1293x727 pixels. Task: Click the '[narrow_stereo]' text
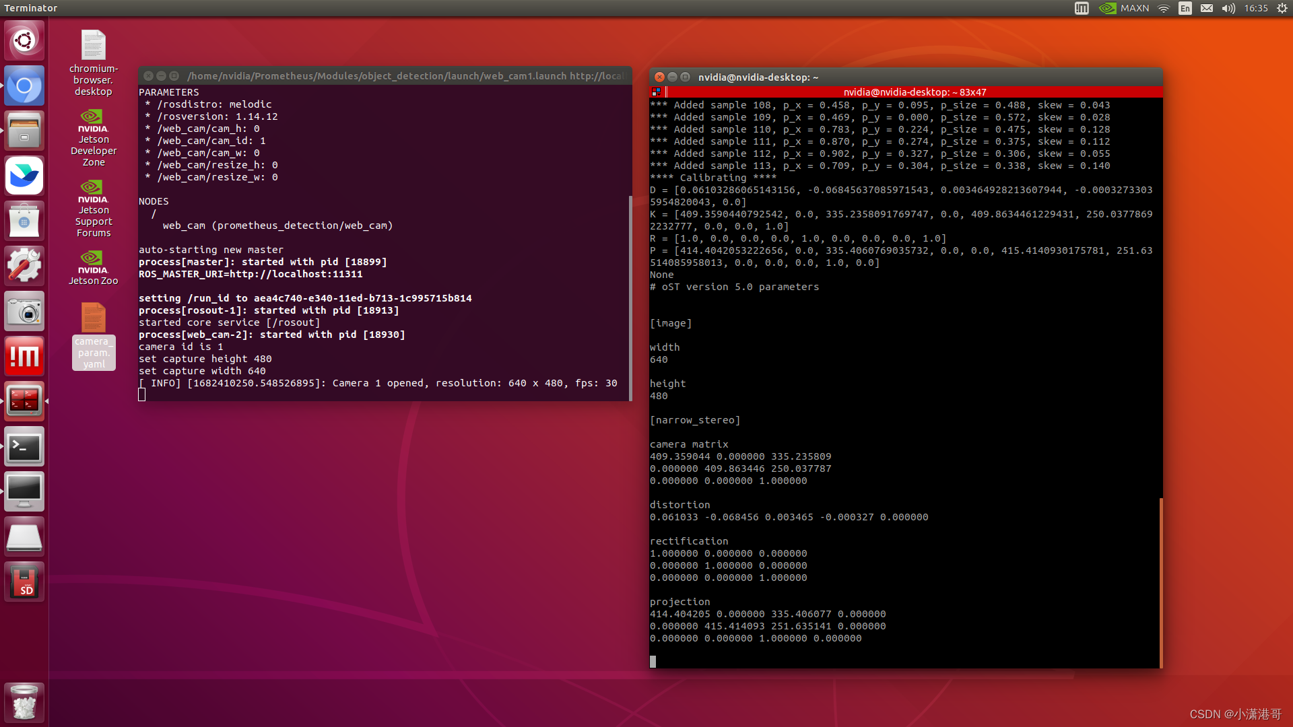[695, 420]
